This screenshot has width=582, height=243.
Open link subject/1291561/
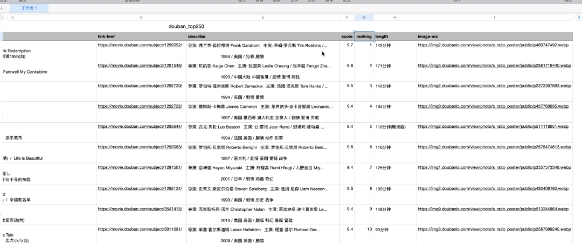click(140, 167)
